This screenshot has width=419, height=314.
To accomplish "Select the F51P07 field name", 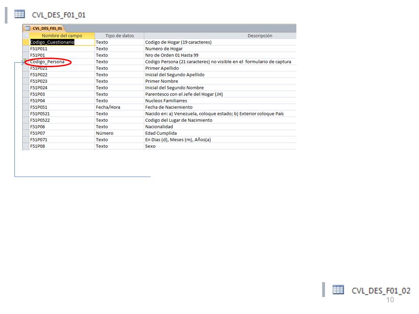I will (x=38, y=133).
